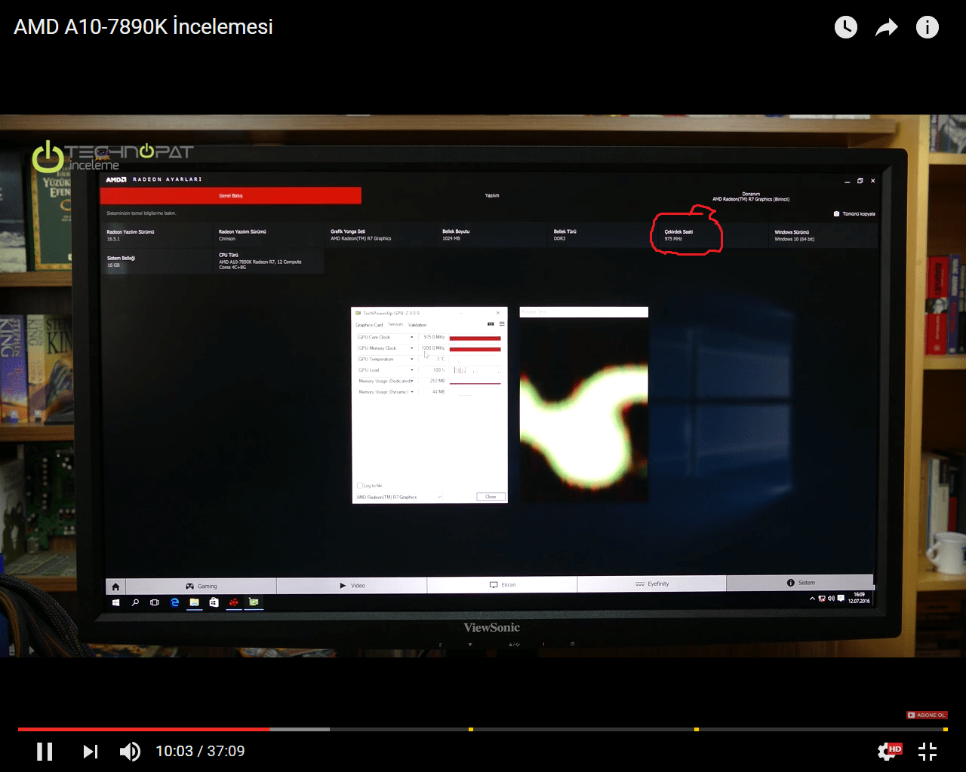966x772 pixels.
Task: Open the GPU-Z hamburger menu
Action: click(502, 323)
